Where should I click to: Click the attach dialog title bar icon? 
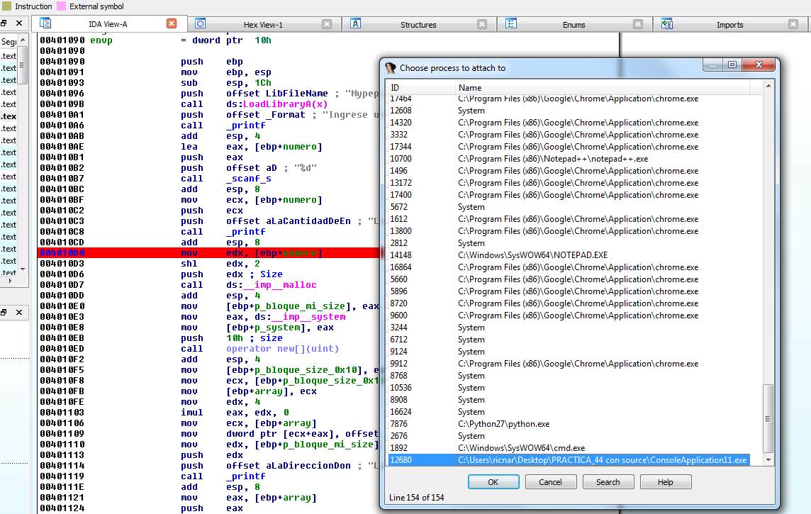tap(391, 68)
